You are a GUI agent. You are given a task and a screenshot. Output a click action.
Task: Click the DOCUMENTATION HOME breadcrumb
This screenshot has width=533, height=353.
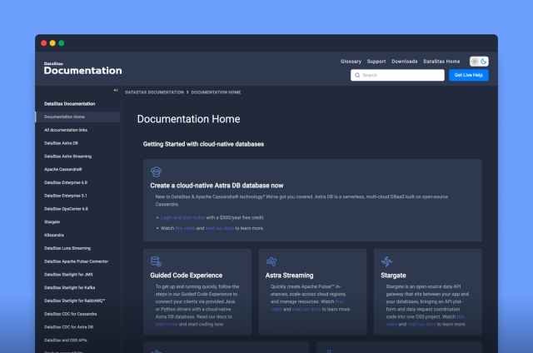point(216,92)
